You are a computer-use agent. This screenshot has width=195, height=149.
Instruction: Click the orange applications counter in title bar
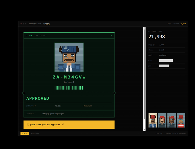coord(183,24)
